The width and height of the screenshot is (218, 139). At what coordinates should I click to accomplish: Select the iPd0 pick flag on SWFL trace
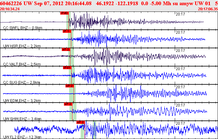65,13
